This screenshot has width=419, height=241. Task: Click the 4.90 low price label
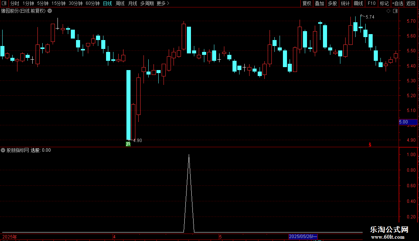(137, 141)
